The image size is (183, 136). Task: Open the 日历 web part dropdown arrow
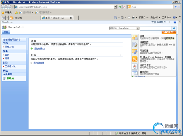coord(121,55)
